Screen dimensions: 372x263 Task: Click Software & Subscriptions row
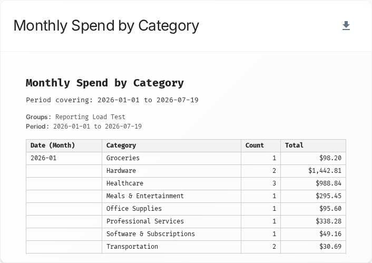click(186, 235)
